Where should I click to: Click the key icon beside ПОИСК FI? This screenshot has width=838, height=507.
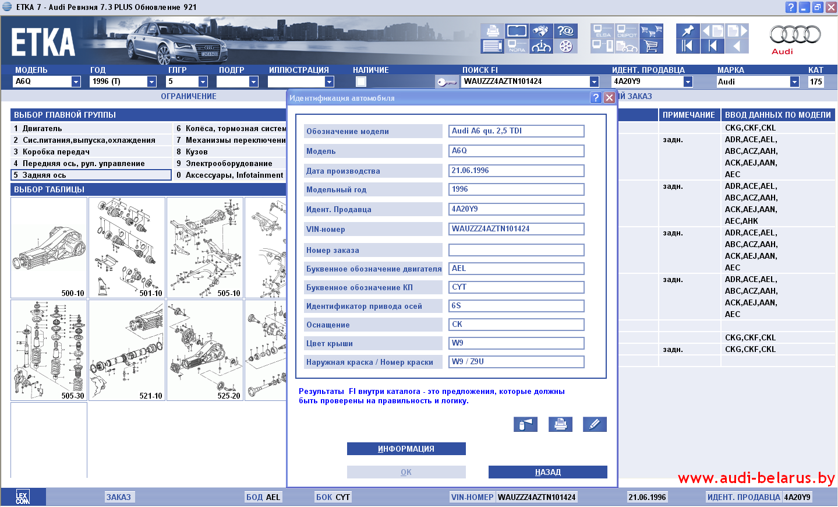pyautogui.click(x=446, y=82)
